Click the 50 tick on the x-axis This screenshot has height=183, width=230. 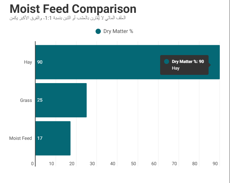pyautogui.click(x=133, y=164)
